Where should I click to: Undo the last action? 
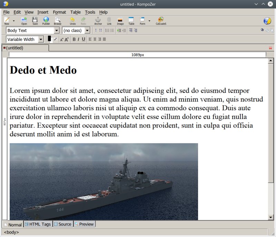click(72, 21)
